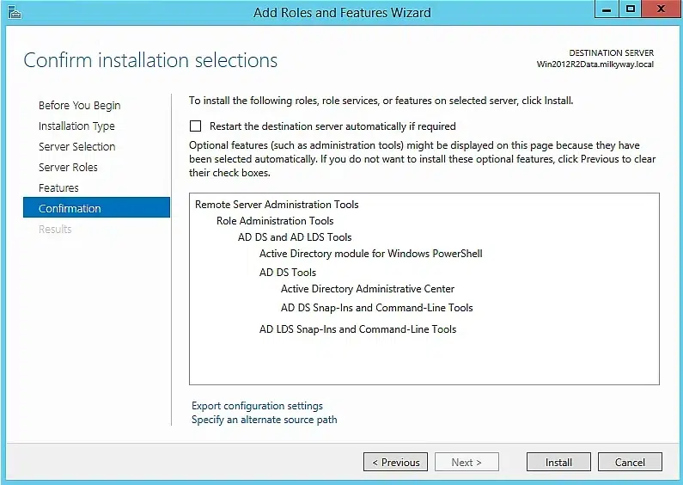Viewport: 683px width, 485px height.
Task: Select Active Directory module for Windows PowerShell
Action: click(370, 254)
